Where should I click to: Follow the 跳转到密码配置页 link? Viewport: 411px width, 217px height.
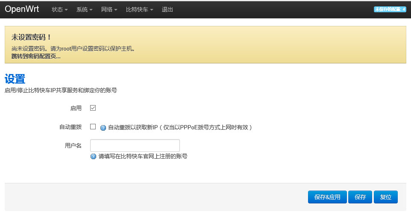[36, 56]
